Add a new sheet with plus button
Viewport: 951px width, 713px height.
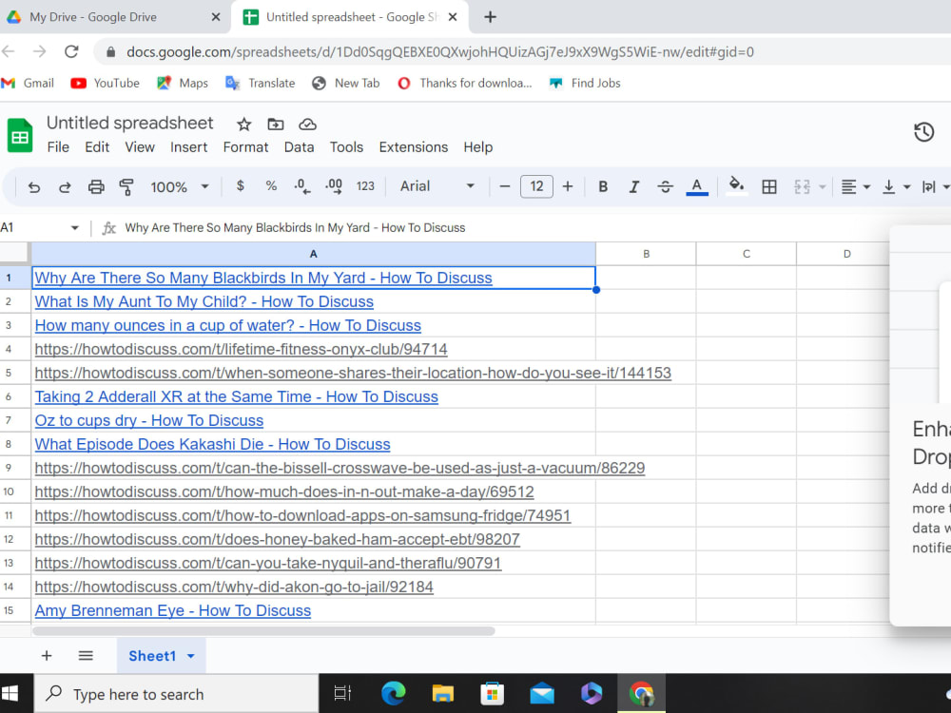click(x=46, y=655)
